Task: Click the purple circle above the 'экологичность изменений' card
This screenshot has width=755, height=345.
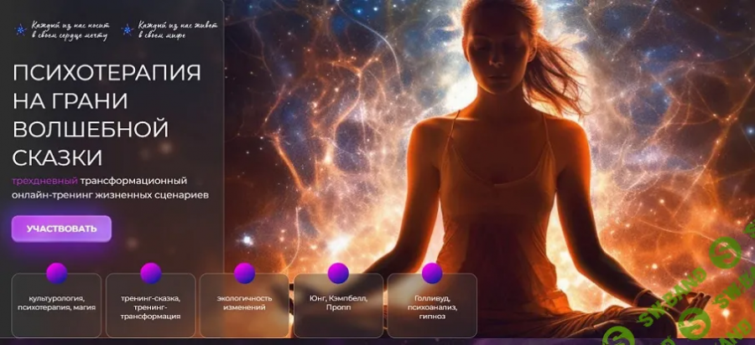Action: [x=244, y=273]
